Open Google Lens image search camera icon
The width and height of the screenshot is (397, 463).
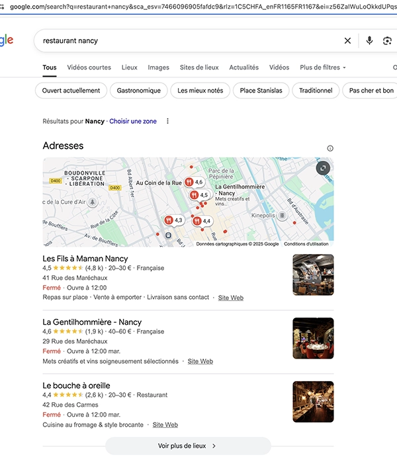[x=387, y=41]
